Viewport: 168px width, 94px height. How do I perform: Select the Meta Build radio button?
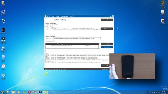point(52,25)
